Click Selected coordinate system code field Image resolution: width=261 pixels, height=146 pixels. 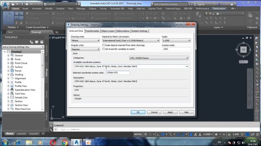click(x=118, y=73)
